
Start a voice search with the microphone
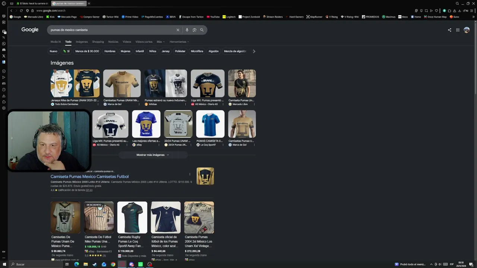[187, 30]
